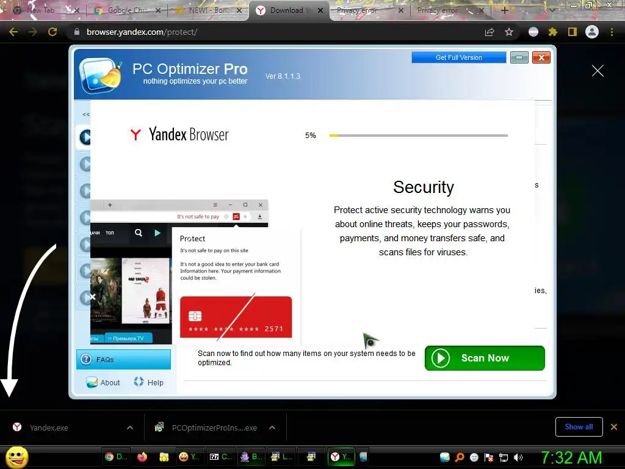Close the Google Chrome tab

(158, 10)
